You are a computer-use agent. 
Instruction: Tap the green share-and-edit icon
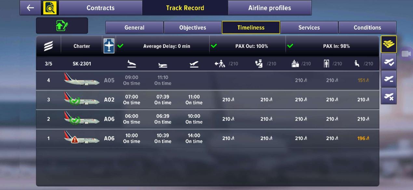coord(62,26)
